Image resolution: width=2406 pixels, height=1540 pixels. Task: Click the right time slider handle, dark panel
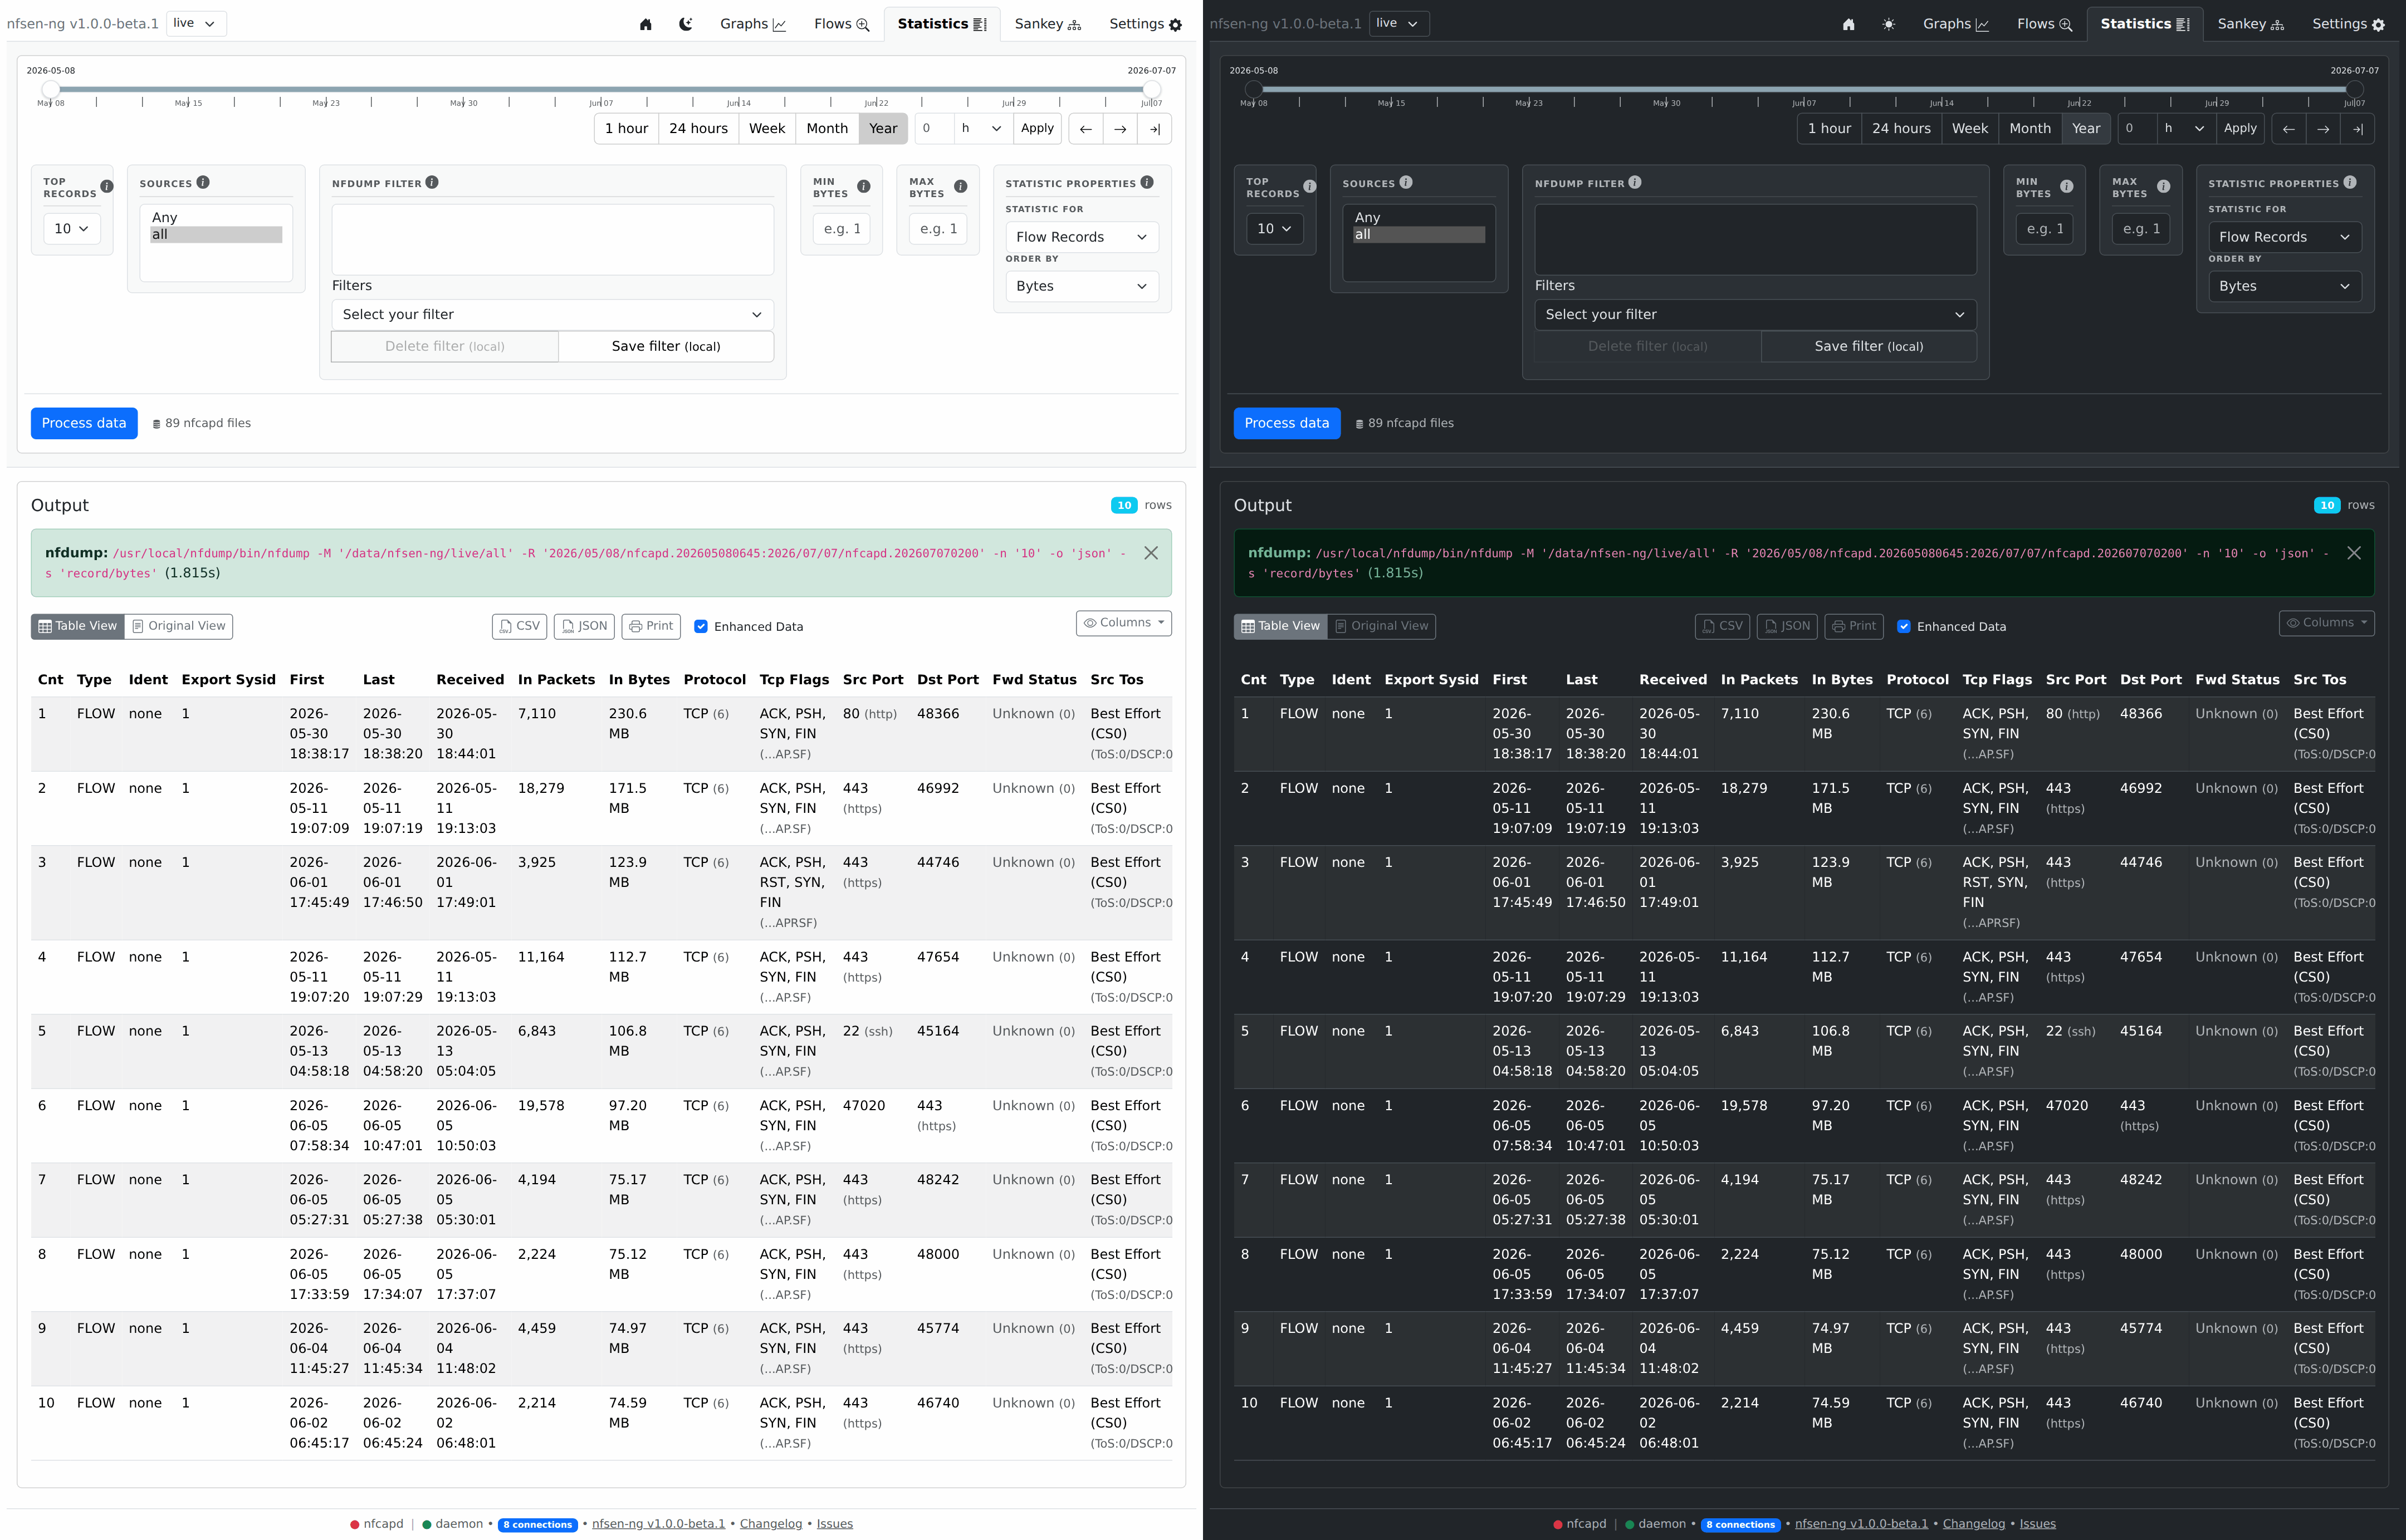pos(2355,90)
